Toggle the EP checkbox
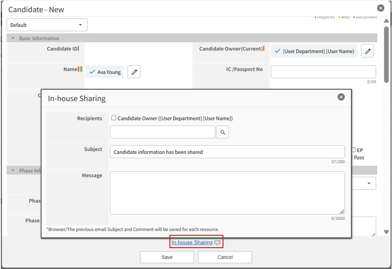The height and width of the screenshot is (269, 392). 353,150
